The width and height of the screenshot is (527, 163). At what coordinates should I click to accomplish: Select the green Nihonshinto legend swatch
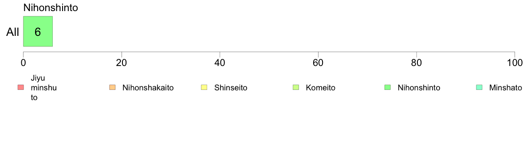(x=388, y=88)
